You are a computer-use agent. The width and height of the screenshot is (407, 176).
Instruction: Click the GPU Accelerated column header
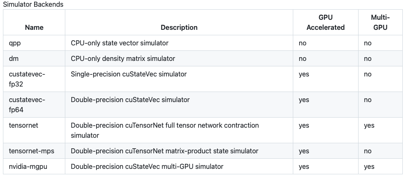(326, 23)
